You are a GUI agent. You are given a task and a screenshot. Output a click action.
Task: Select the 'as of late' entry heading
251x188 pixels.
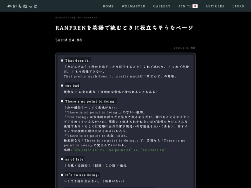74,159
